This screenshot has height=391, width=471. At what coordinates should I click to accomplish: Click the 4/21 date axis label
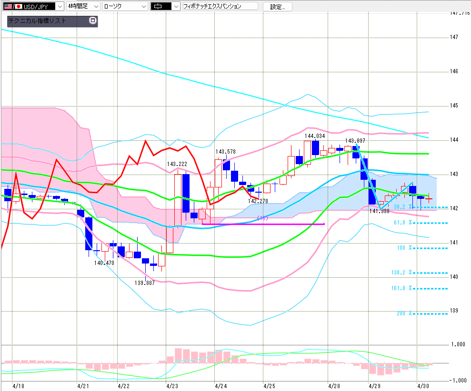click(x=83, y=386)
